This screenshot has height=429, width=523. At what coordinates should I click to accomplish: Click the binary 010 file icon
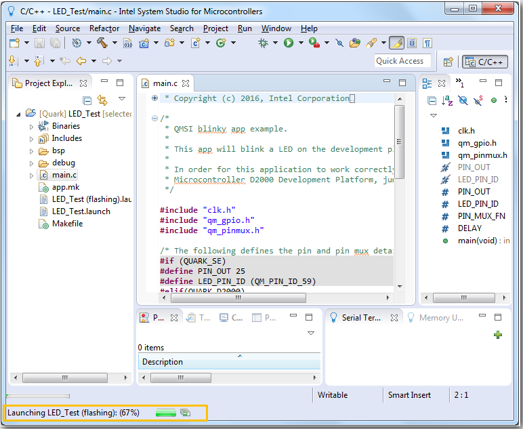tap(128, 43)
